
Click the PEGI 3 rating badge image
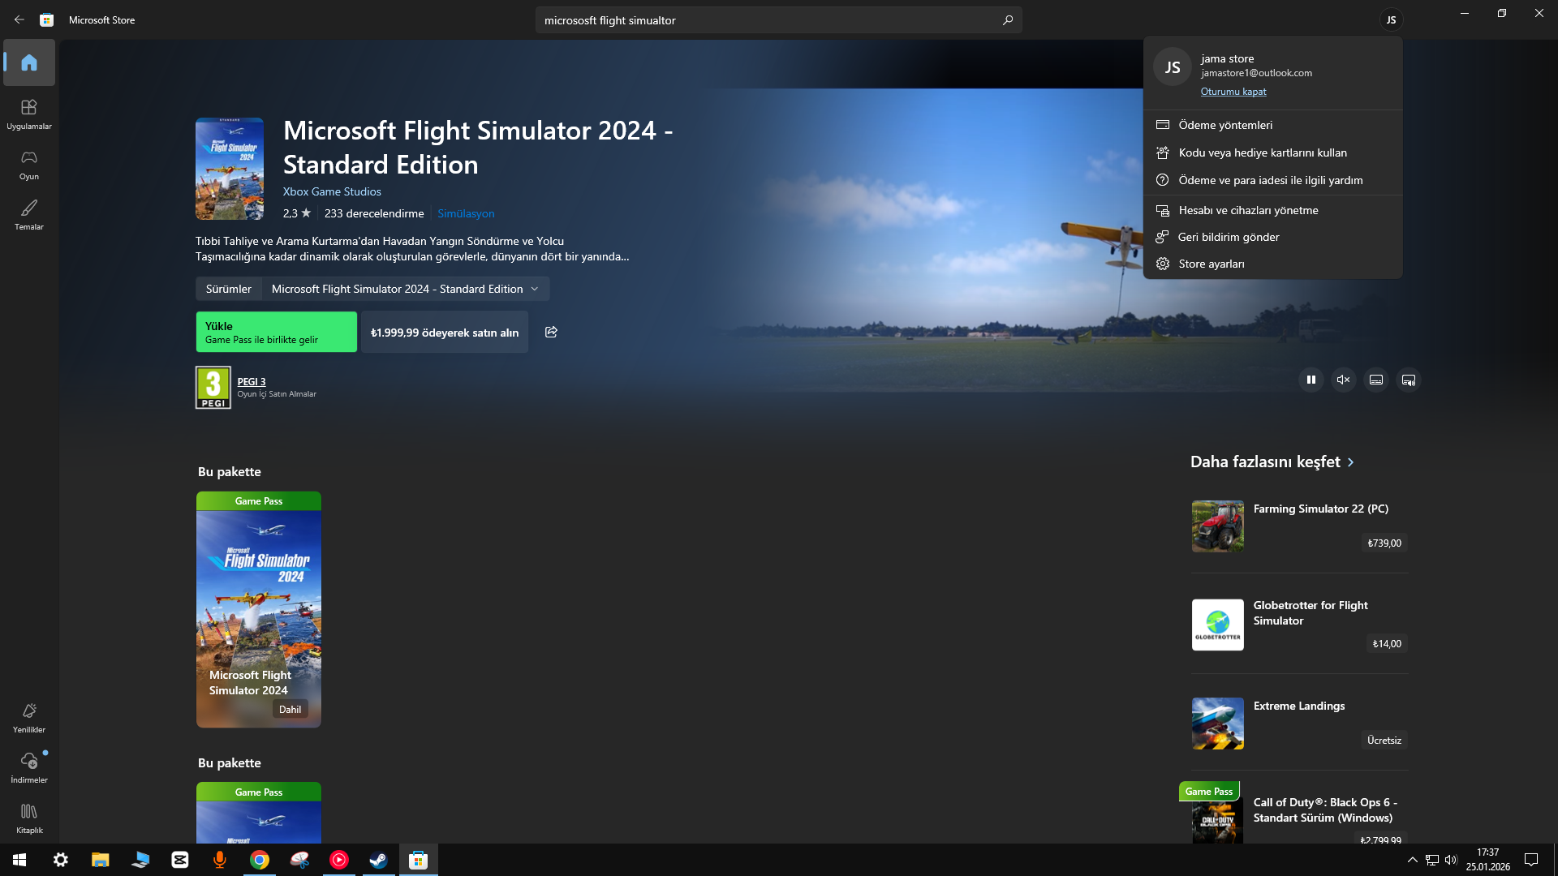(213, 388)
